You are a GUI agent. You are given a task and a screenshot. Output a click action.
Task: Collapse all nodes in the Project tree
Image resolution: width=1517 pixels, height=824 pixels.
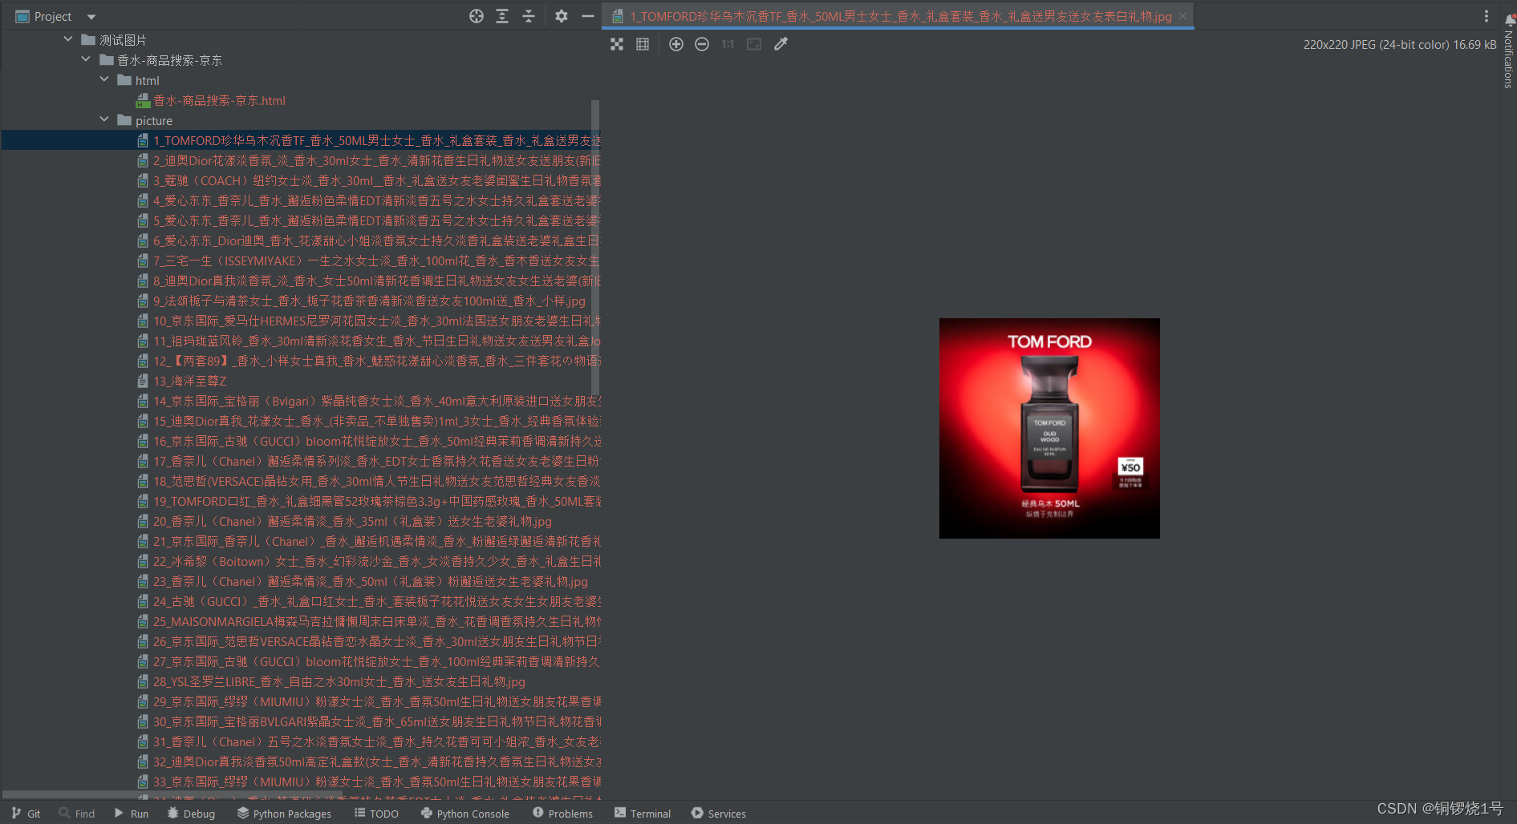[529, 16]
